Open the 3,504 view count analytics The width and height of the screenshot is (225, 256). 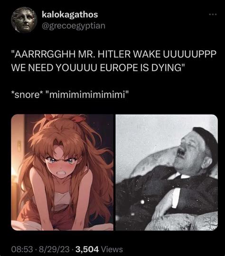[x=87, y=249]
